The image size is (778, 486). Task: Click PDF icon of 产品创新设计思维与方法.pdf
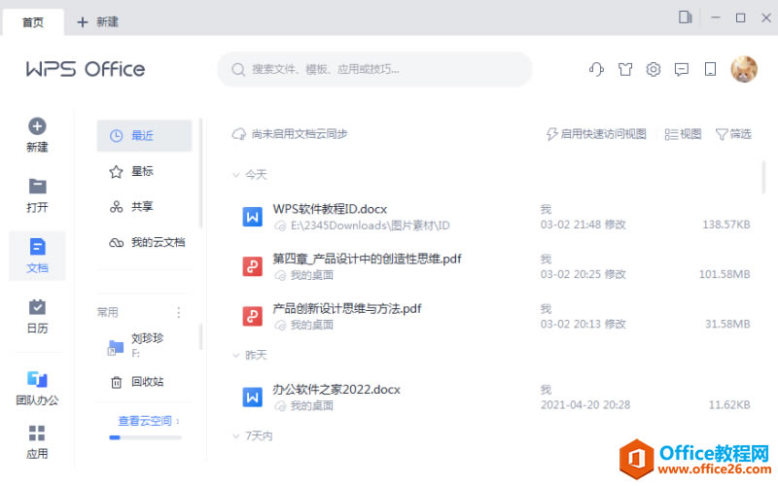pos(252,316)
